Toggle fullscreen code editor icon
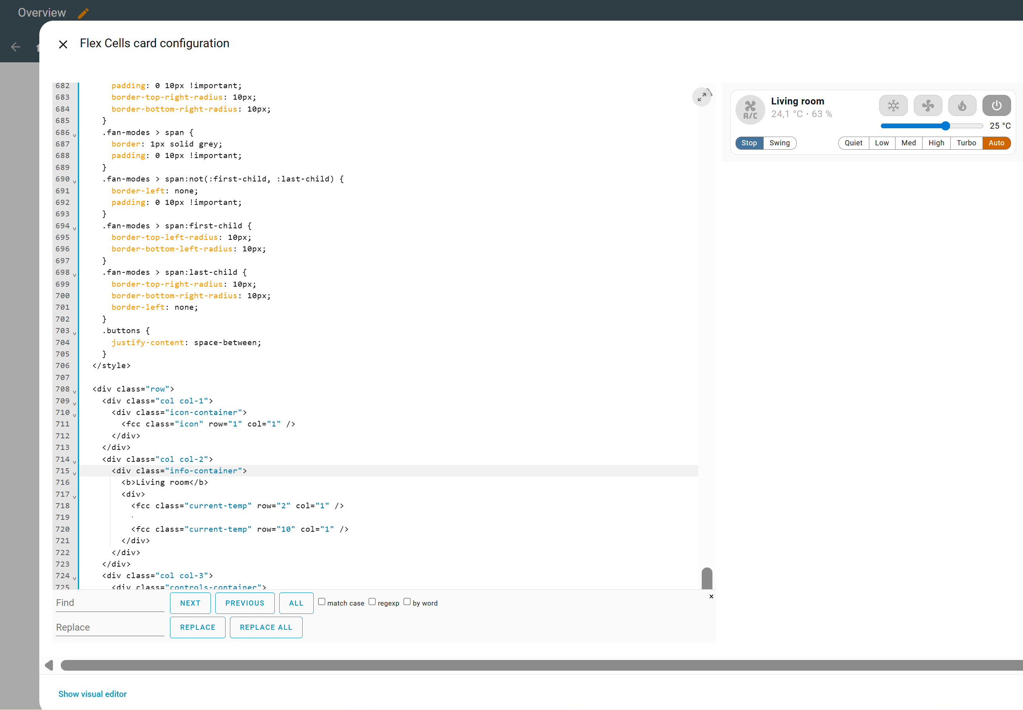This screenshot has width=1023, height=710. coord(701,97)
